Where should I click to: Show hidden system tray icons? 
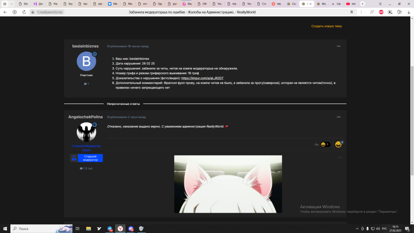pos(357,229)
